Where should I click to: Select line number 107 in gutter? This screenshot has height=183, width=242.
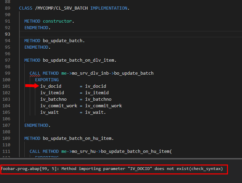6,125
